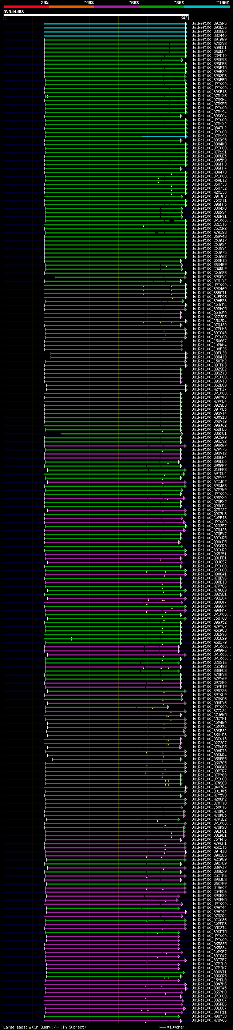Open hit UniRef100_O82440 label
The height and width of the screenshot is (1030, 233).
click(209, 35)
